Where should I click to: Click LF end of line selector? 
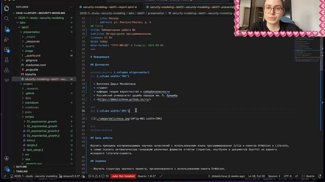point(297,176)
